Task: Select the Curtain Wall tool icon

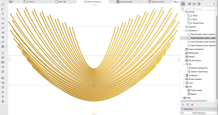Action: 3,47
